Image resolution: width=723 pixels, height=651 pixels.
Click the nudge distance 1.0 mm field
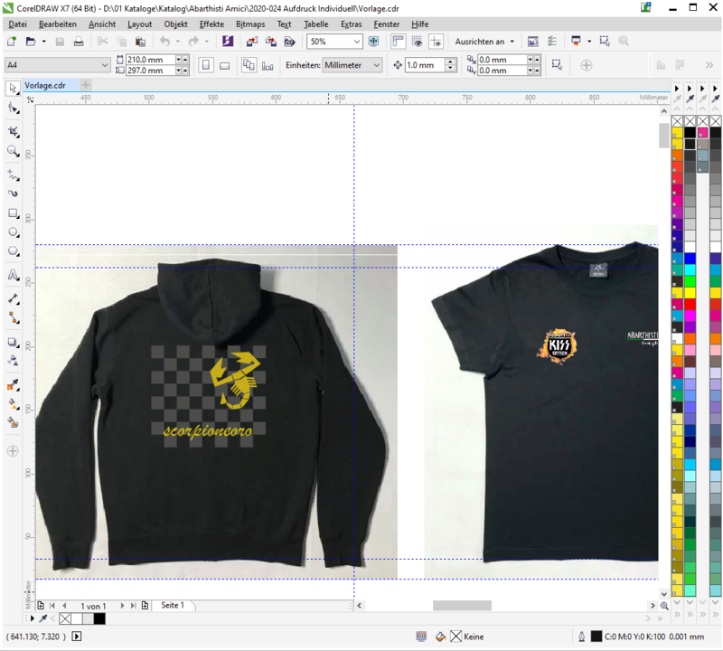pos(425,65)
